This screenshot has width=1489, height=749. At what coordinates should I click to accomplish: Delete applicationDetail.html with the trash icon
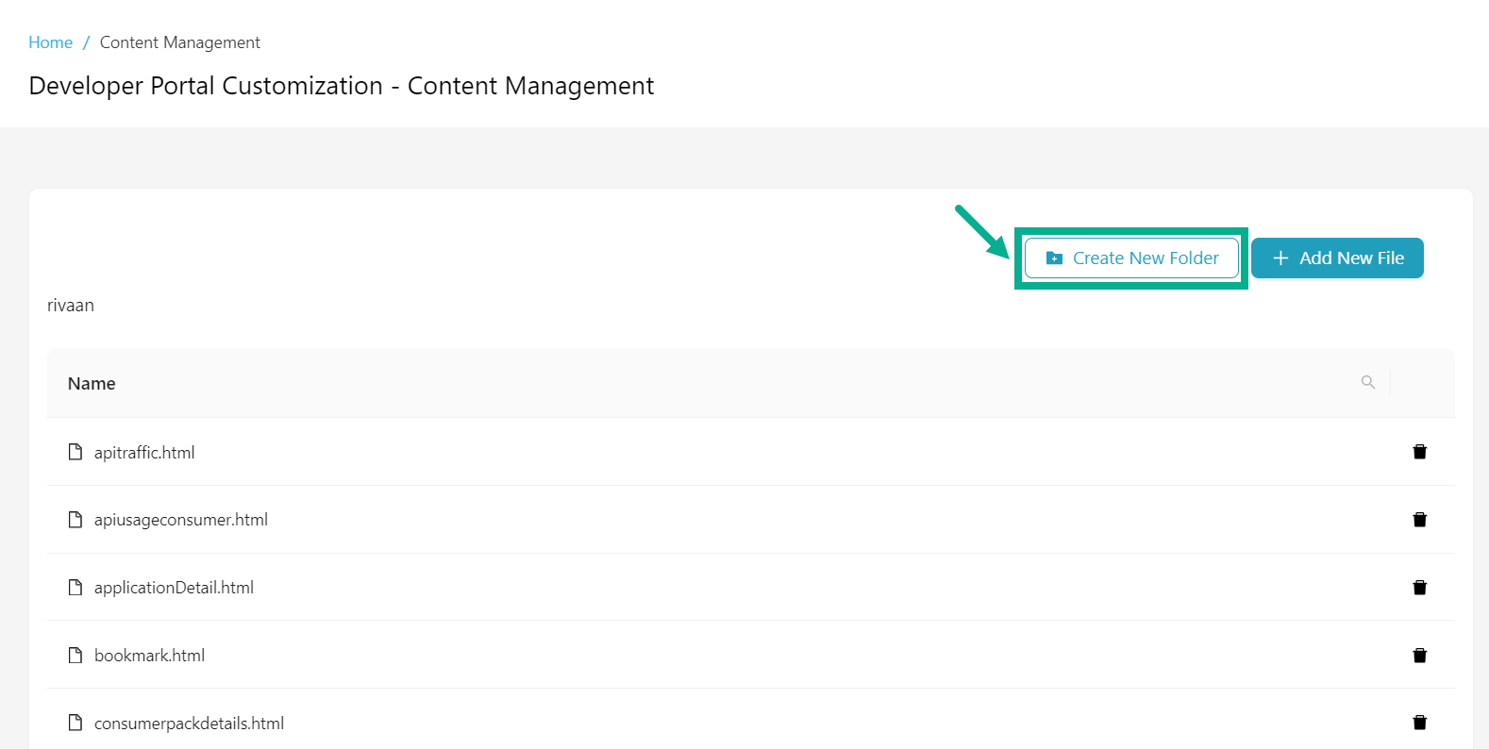pyautogui.click(x=1419, y=587)
